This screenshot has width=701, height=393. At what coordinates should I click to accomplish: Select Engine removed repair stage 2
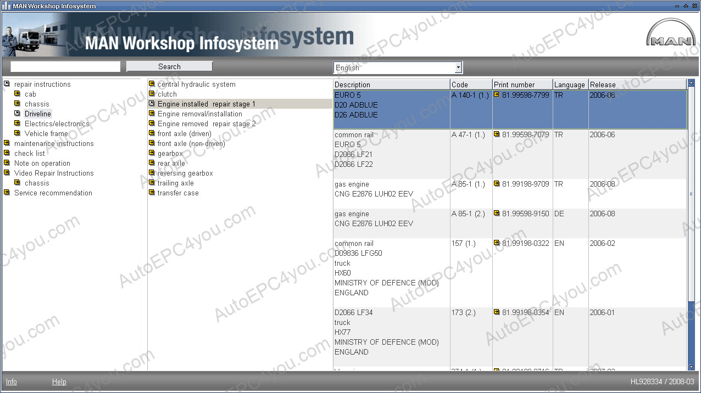pyautogui.click(x=207, y=124)
